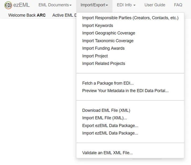Click the EDI ezEML logo icon
This screenshot has height=165, width=191.
pos(8,5)
